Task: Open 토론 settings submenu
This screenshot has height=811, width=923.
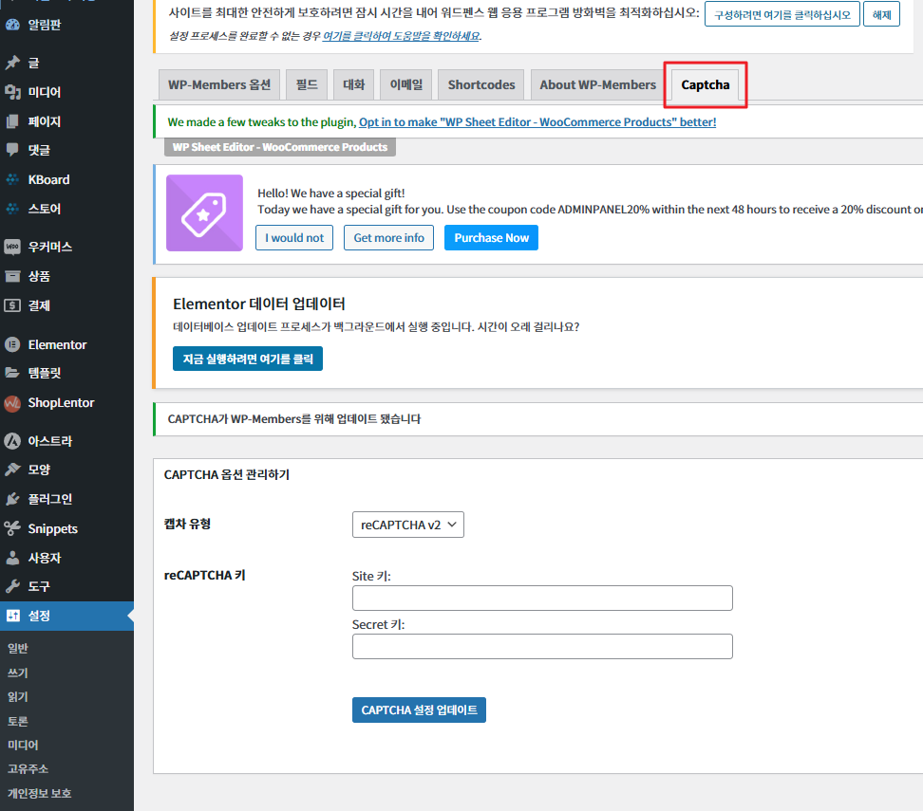Action: tap(18, 721)
